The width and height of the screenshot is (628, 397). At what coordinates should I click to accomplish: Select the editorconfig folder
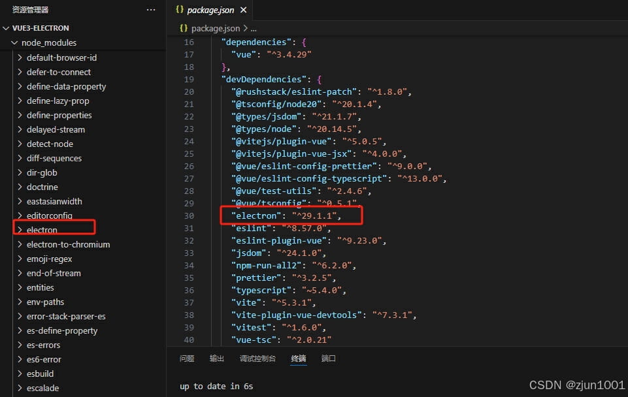[49, 215]
